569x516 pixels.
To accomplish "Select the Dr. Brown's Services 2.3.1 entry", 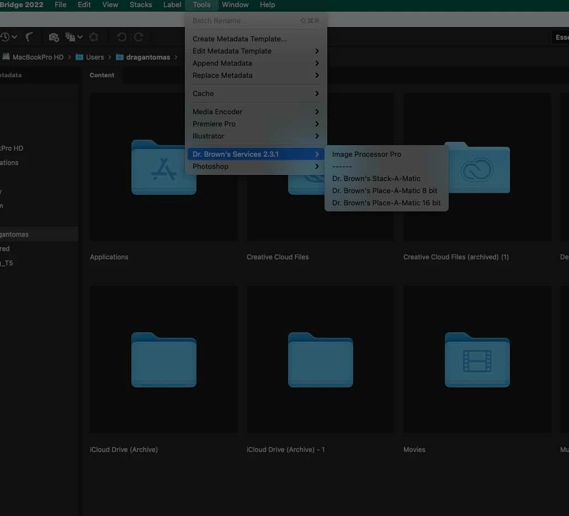I will (x=256, y=154).
